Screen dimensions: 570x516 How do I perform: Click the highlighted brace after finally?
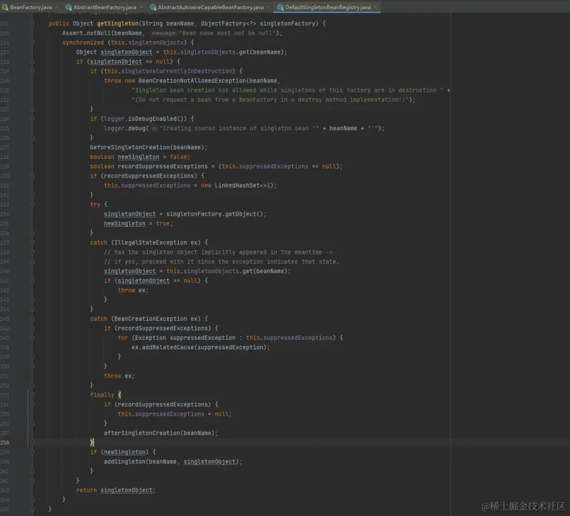[120, 395]
